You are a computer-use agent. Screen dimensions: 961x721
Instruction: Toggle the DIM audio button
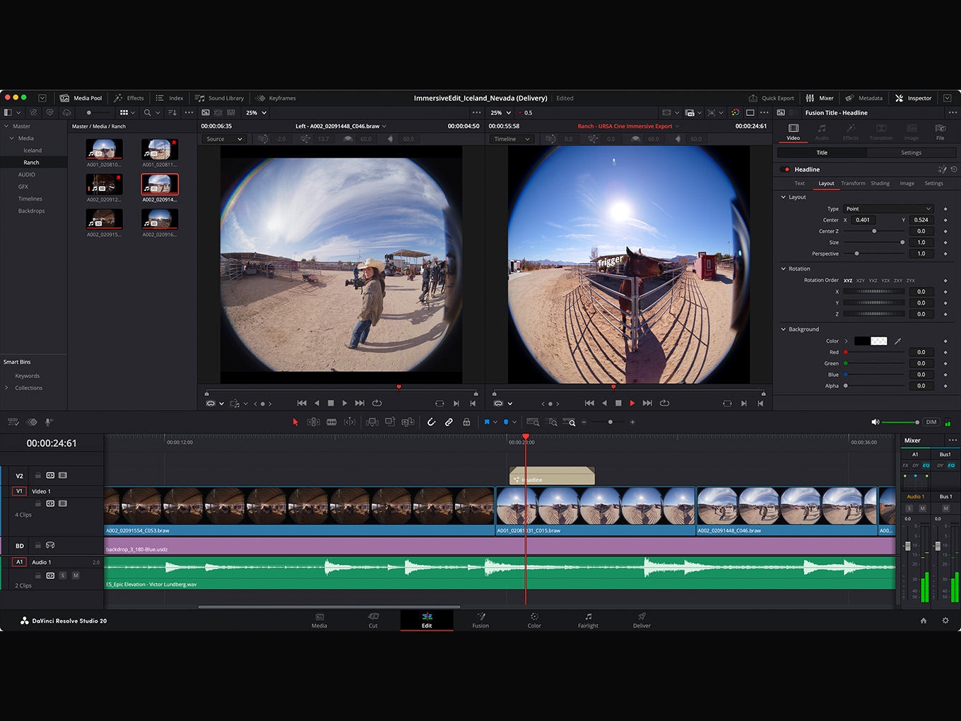tap(931, 422)
